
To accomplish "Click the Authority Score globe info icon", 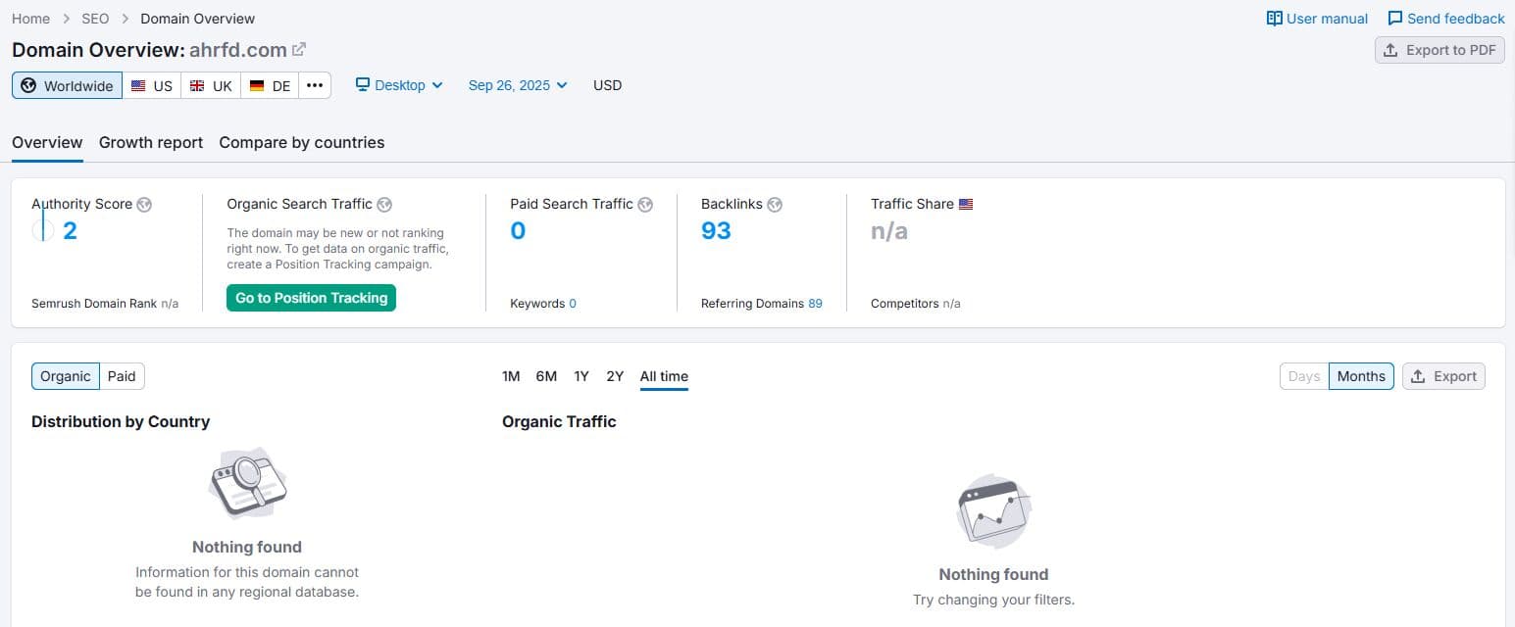I will pos(144,205).
